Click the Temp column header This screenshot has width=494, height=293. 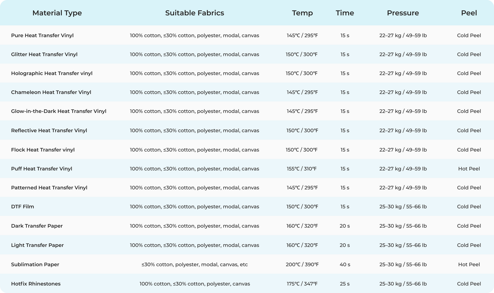pyautogui.click(x=302, y=13)
